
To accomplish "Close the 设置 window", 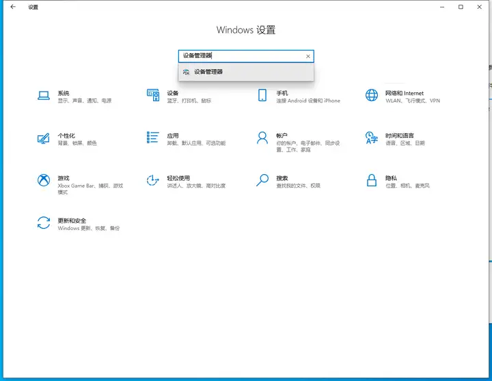I will pyautogui.click(x=480, y=7).
